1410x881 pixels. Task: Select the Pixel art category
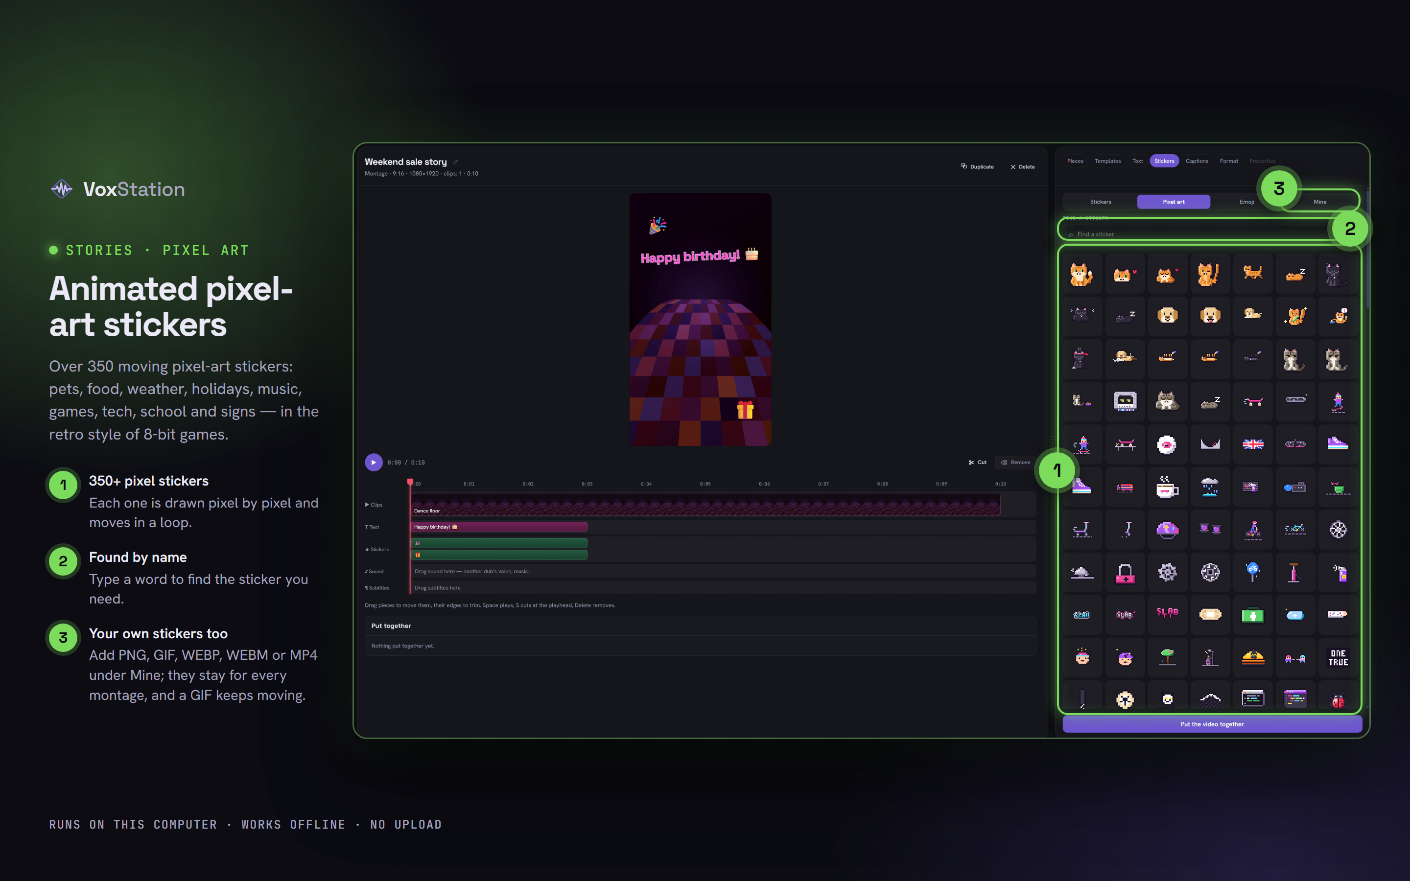click(x=1174, y=202)
